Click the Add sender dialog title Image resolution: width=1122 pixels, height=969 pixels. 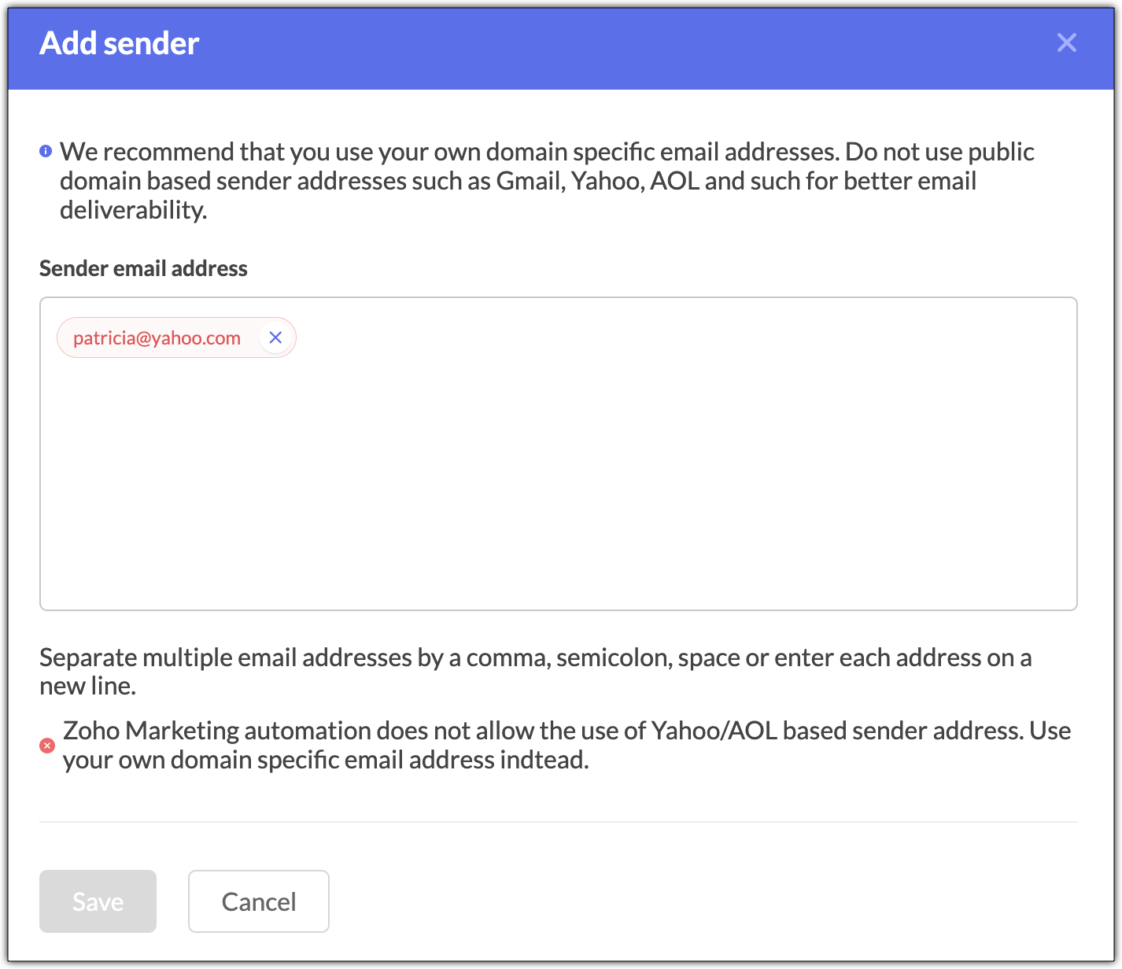point(120,43)
